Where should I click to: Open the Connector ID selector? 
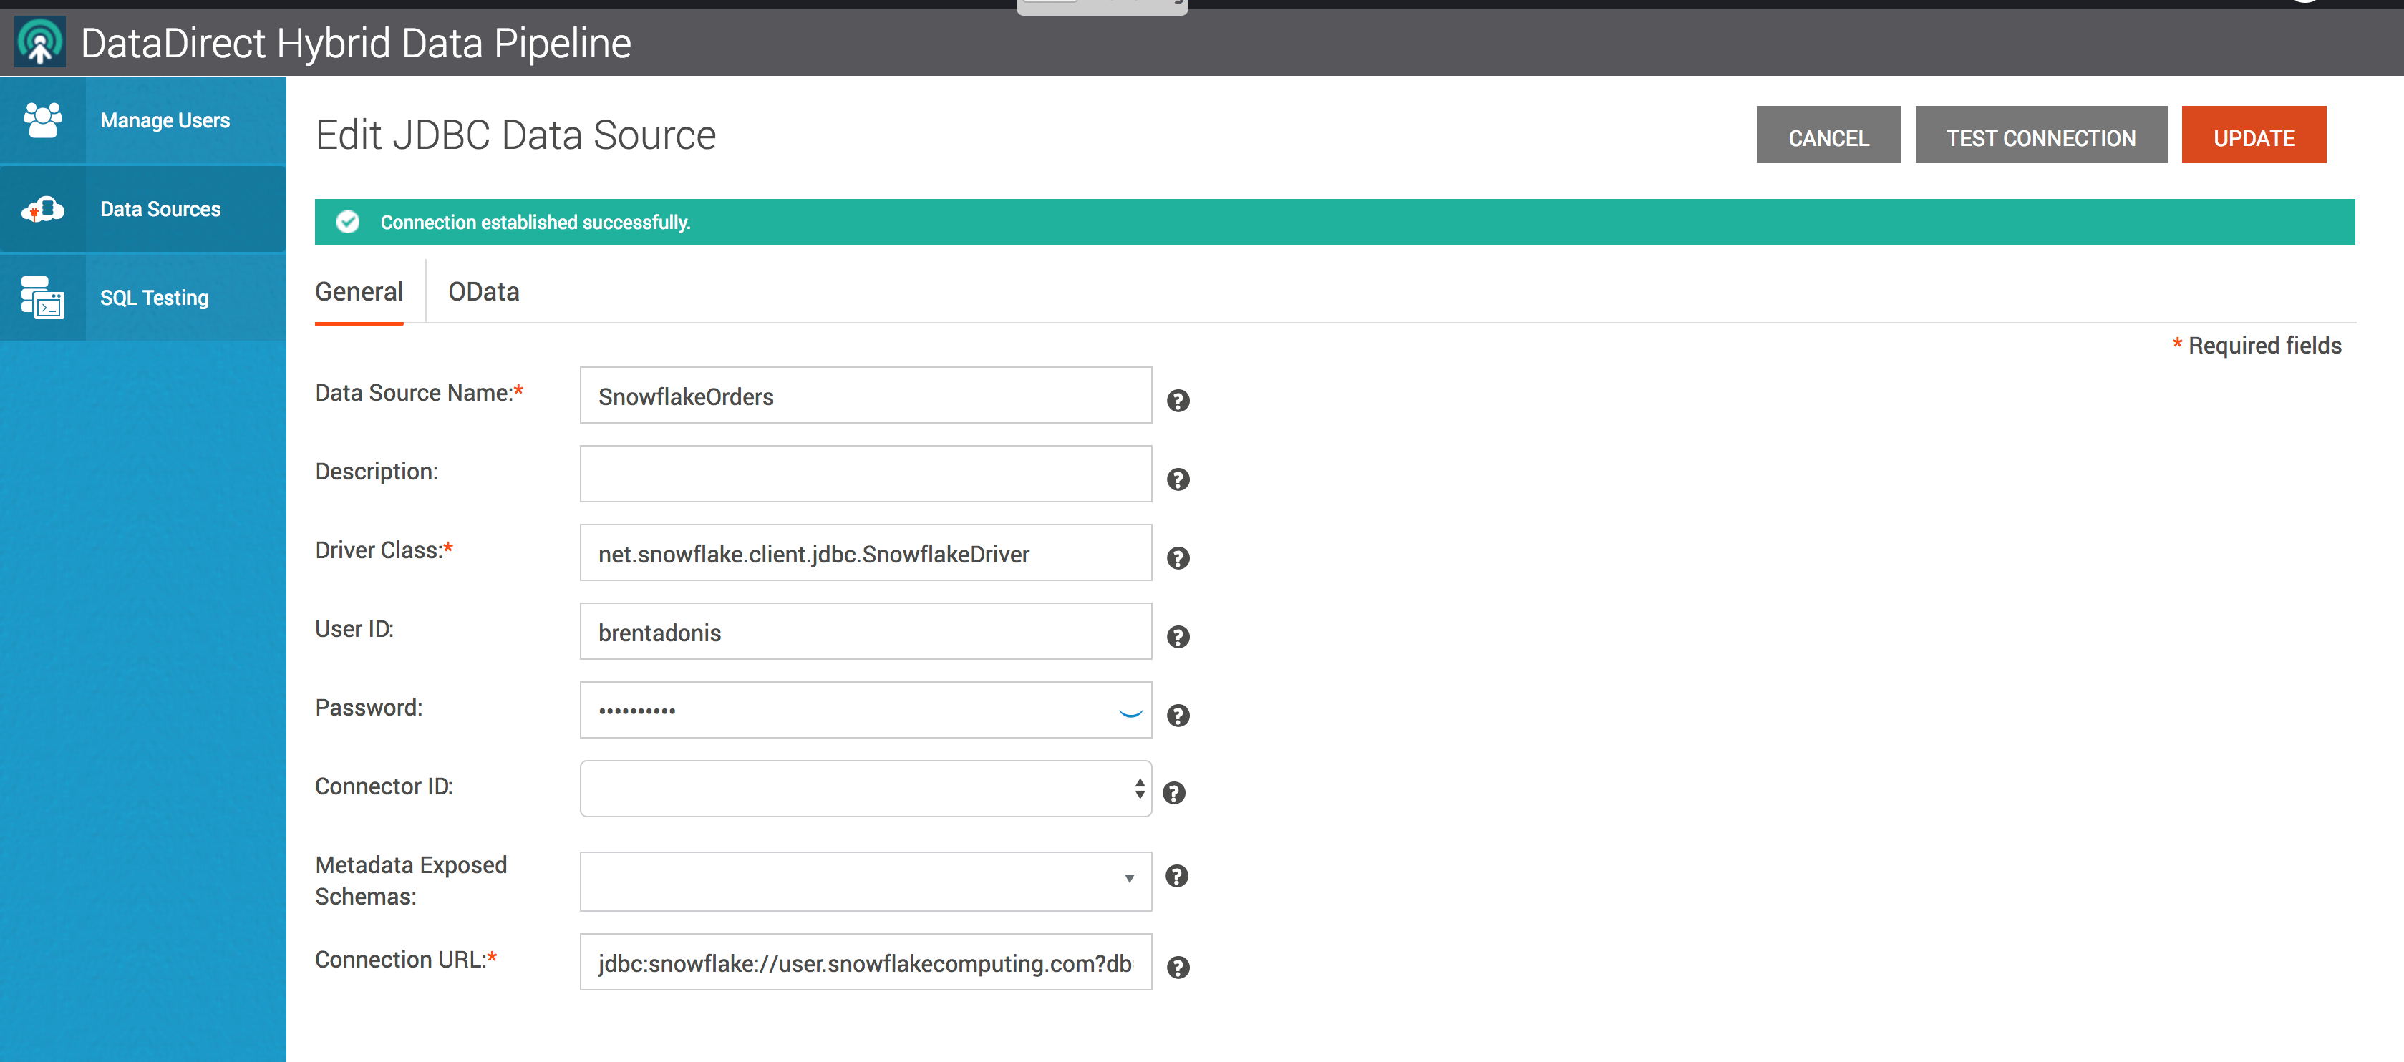[864, 789]
